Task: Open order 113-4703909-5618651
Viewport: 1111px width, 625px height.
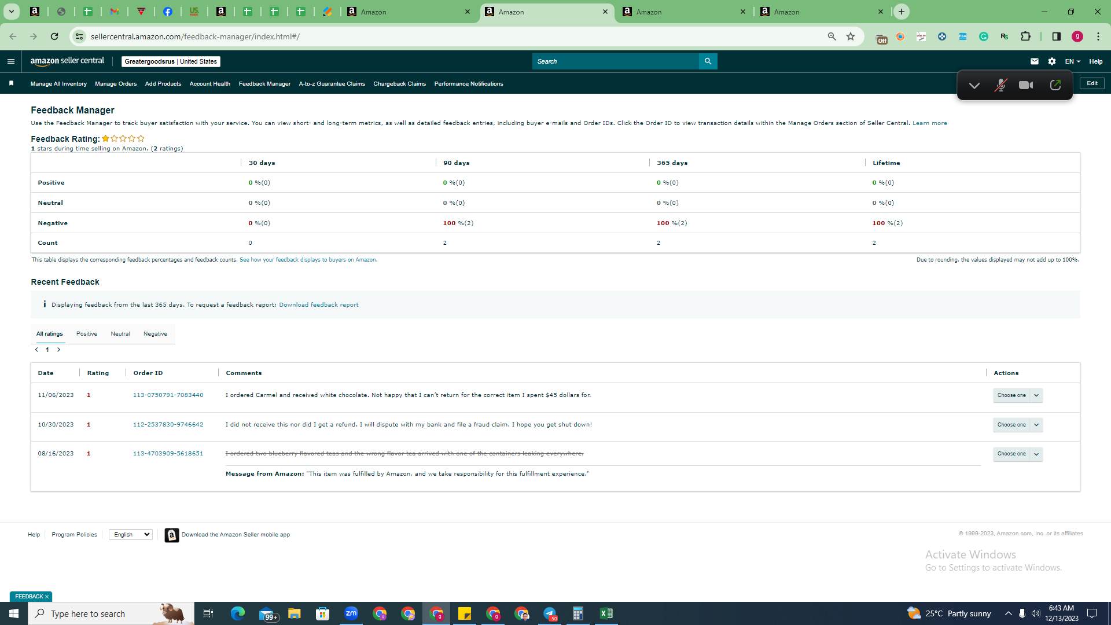Action: pyautogui.click(x=168, y=454)
